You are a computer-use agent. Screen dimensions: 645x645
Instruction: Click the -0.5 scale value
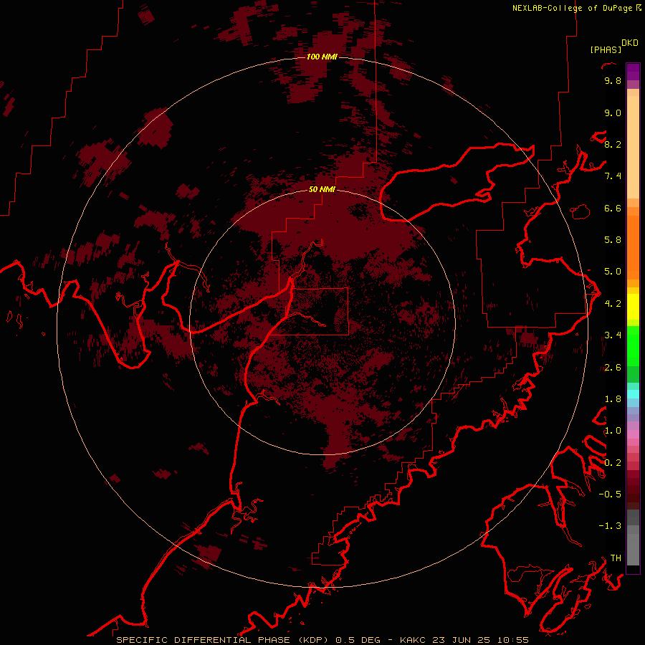[610, 494]
